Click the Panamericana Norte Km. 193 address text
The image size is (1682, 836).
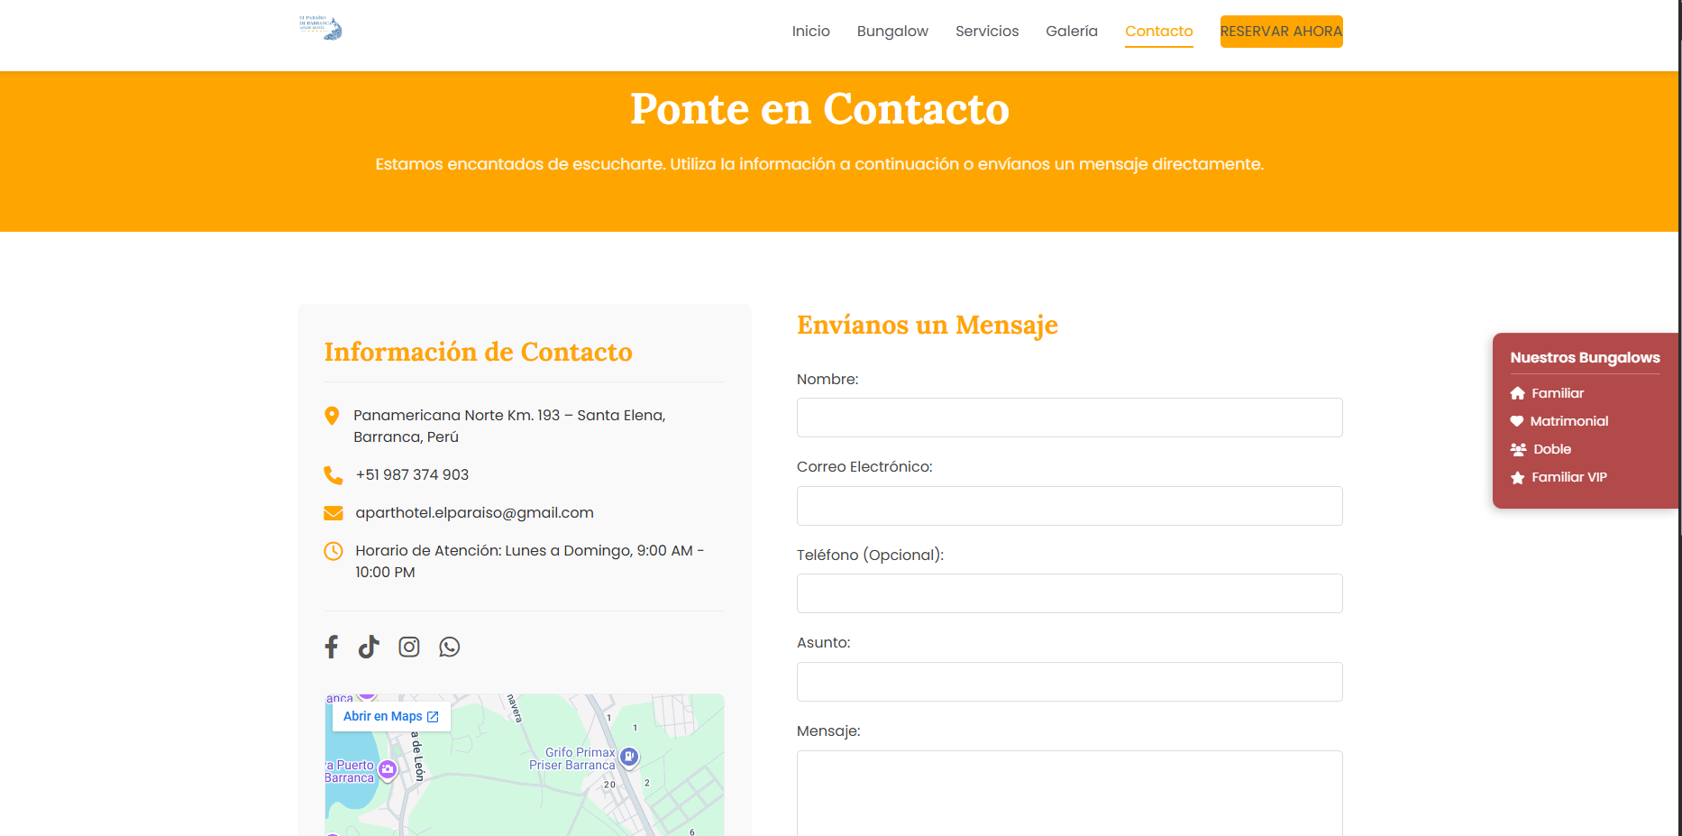click(x=509, y=427)
